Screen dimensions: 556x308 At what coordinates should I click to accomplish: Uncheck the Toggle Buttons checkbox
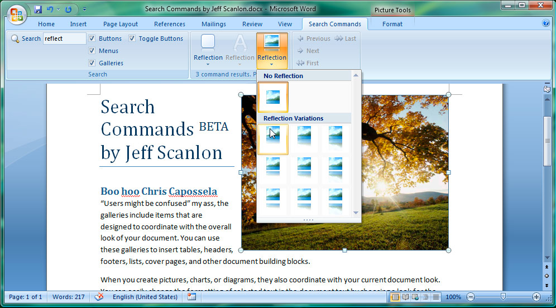132,38
